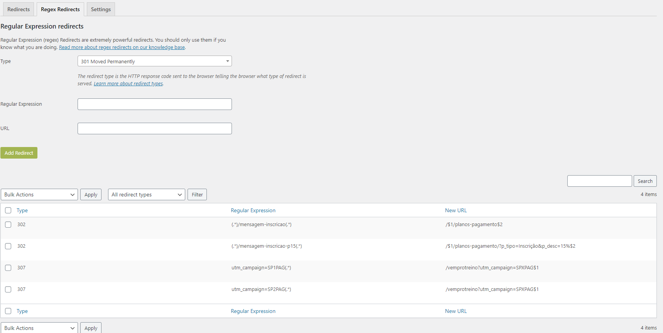Focus the URL input field
663x333 pixels.
click(x=154, y=128)
